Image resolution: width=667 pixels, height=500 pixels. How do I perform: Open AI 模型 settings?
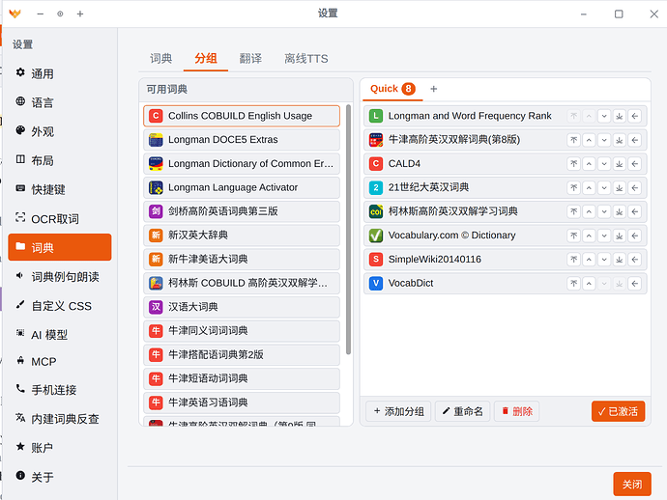click(60, 334)
